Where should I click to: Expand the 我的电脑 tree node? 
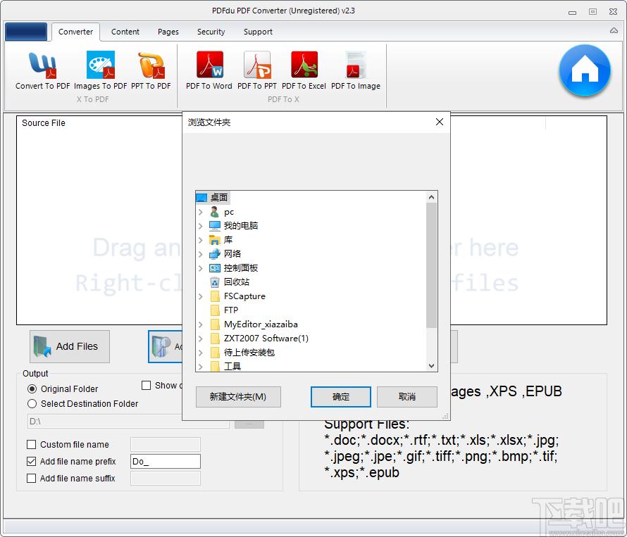point(201,226)
